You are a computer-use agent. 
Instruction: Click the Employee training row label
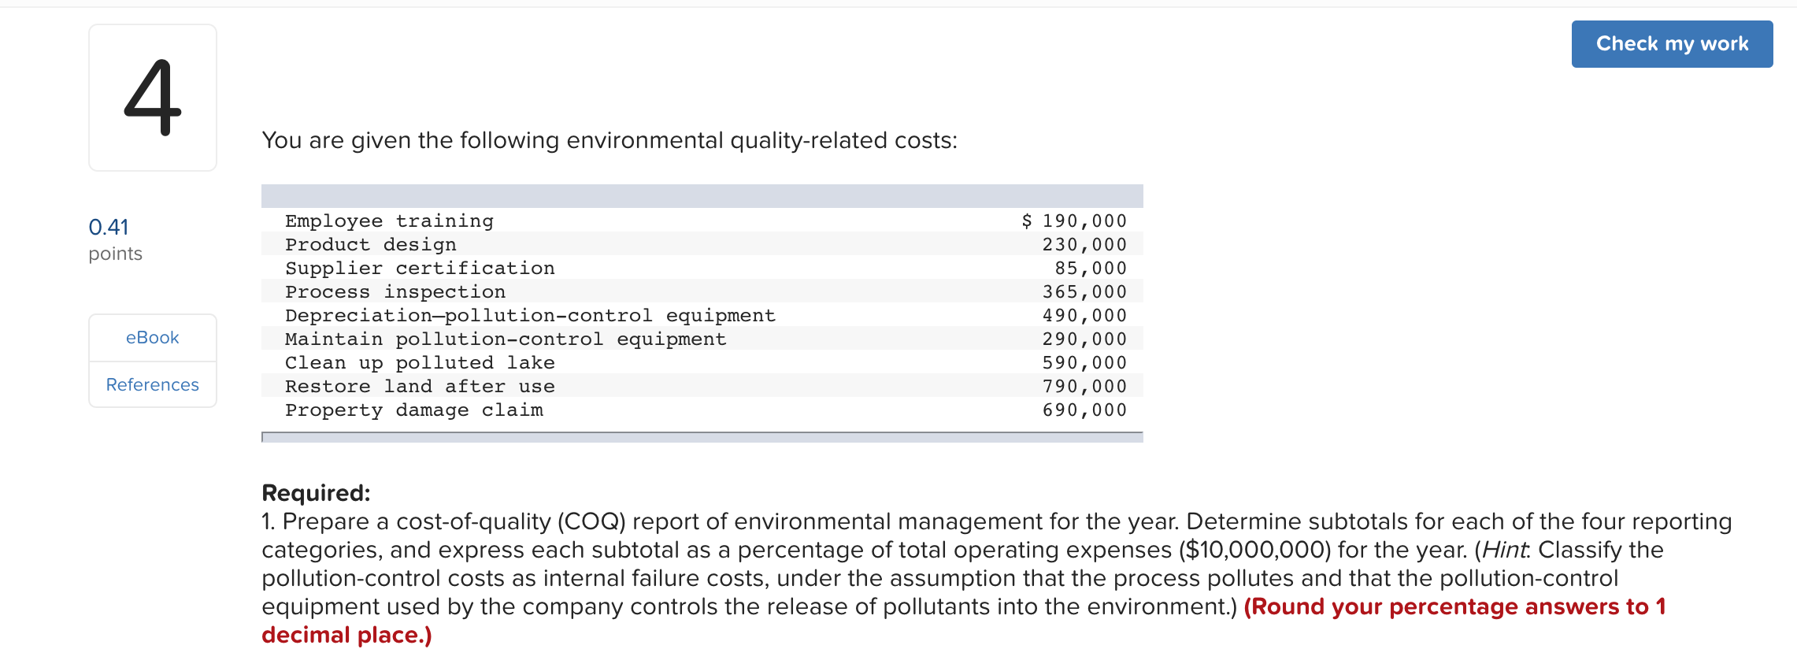point(389,221)
